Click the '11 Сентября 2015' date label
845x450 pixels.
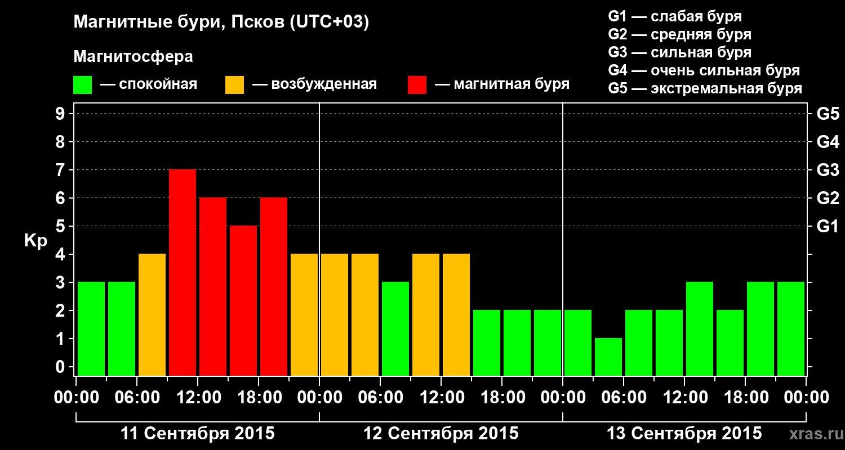point(198,434)
